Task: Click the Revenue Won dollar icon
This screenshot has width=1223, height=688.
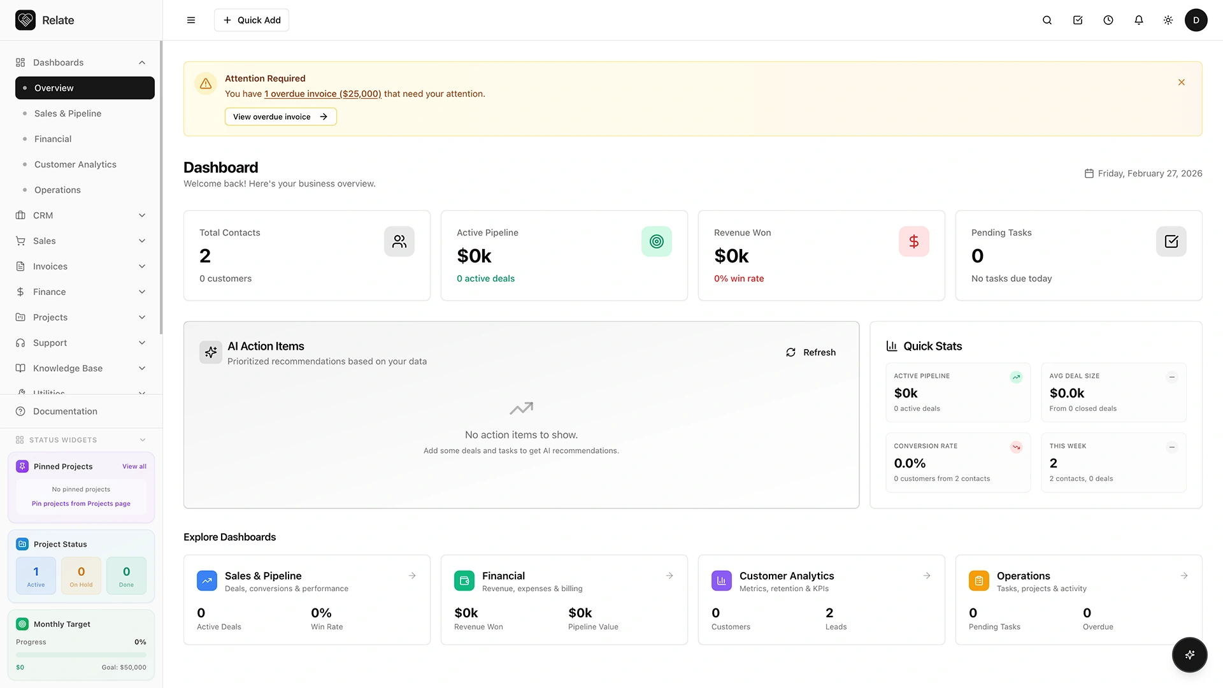Action: pos(914,241)
